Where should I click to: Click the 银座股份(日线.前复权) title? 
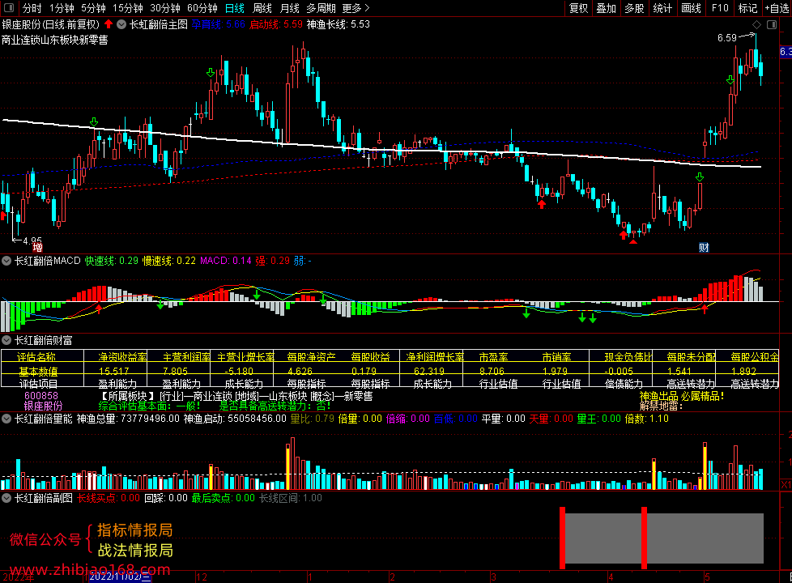pyautogui.click(x=51, y=24)
